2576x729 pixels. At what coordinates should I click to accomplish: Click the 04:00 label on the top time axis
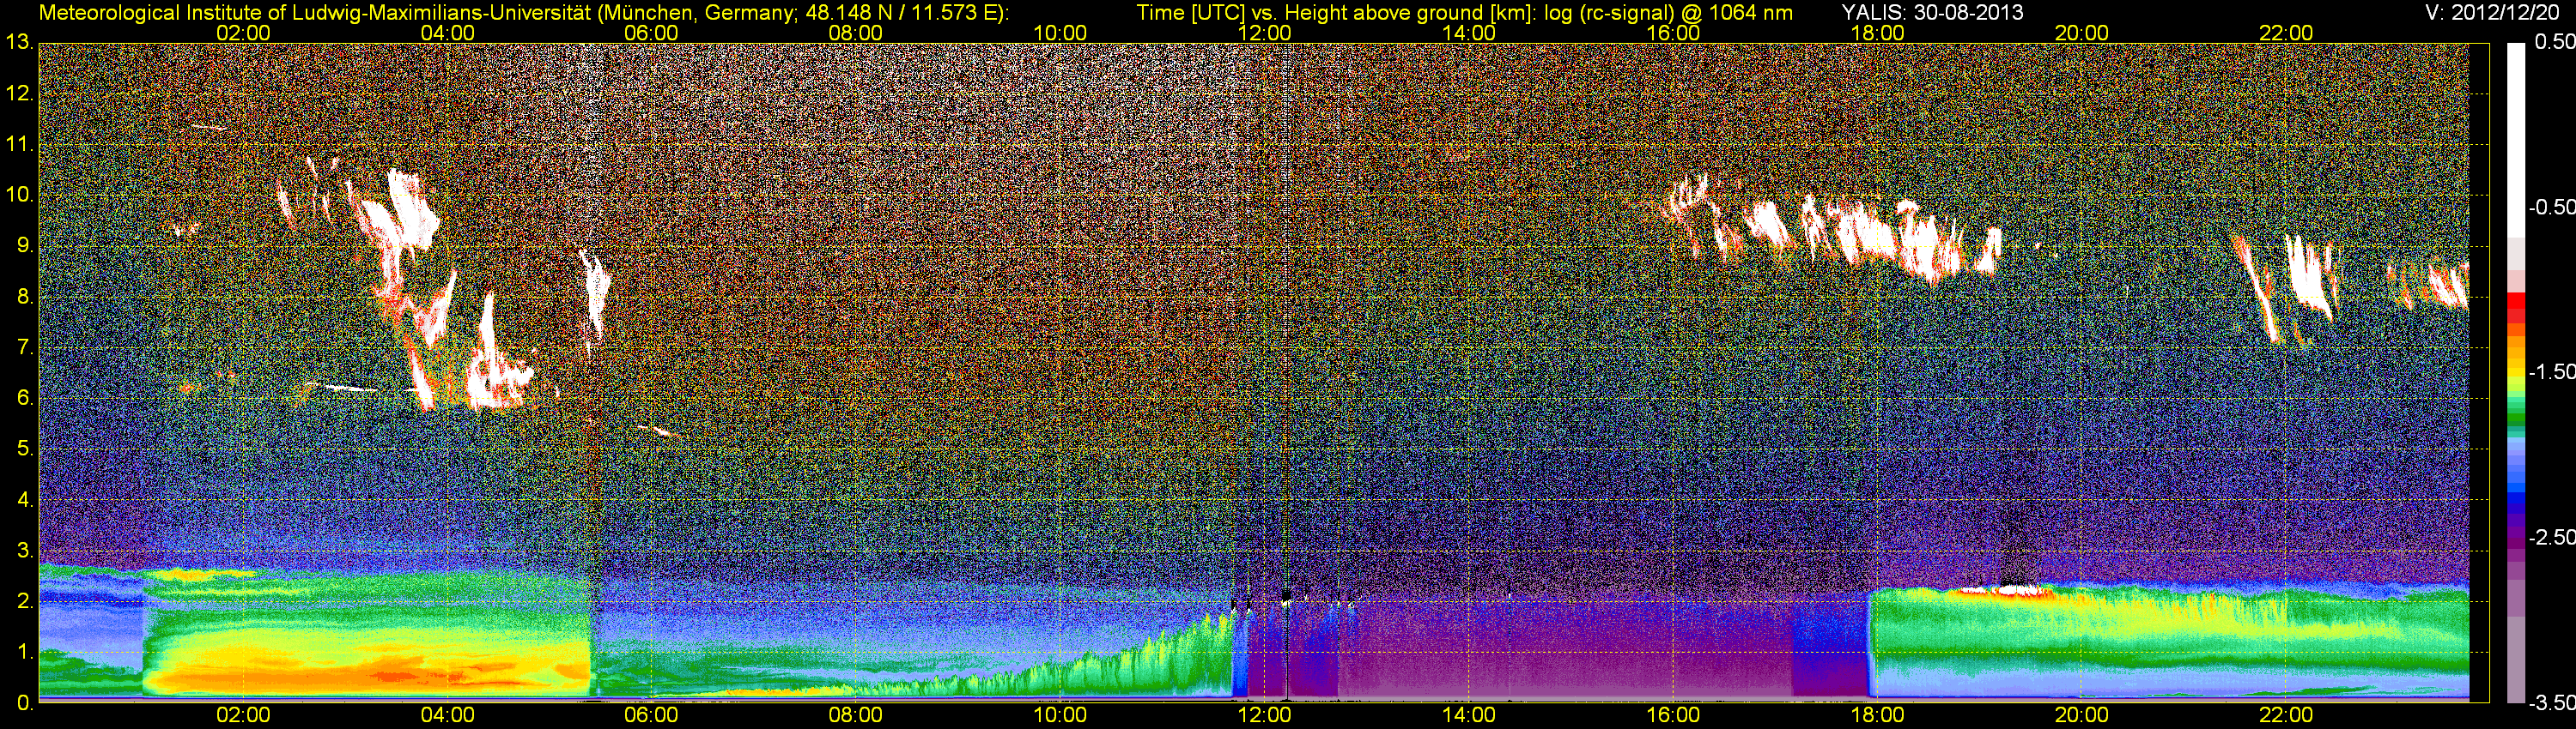447,33
